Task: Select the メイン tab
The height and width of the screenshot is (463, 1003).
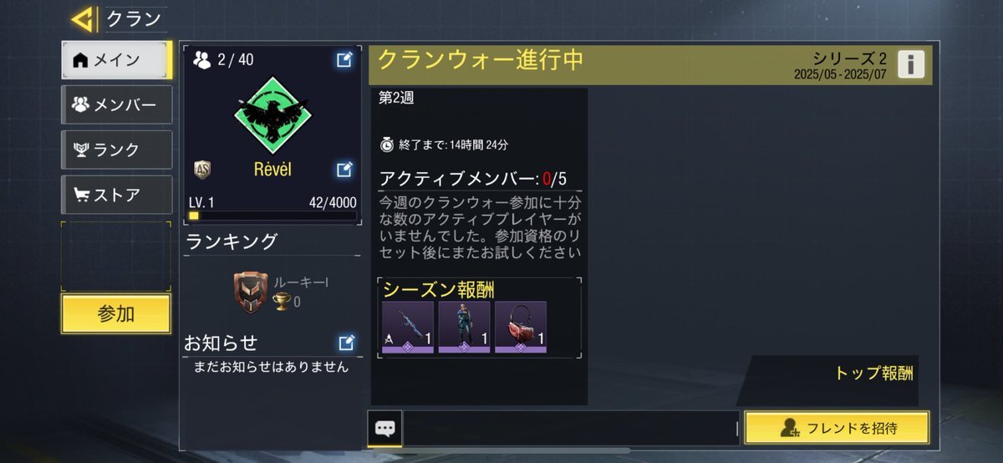Action: point(116,60)
